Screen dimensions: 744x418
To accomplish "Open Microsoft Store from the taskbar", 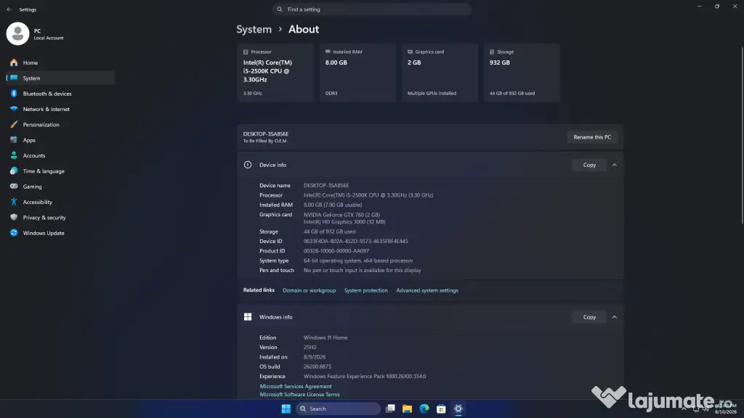I will [441, 409].
